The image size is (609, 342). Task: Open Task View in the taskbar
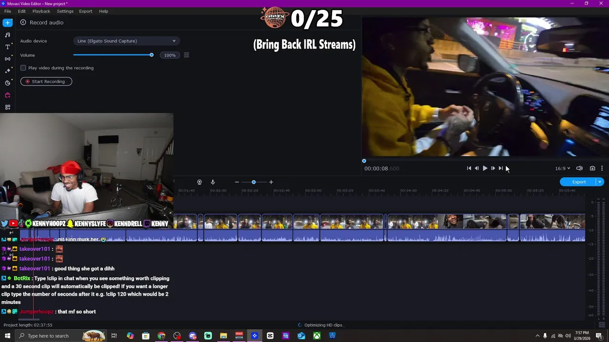(x=114, y=336)
